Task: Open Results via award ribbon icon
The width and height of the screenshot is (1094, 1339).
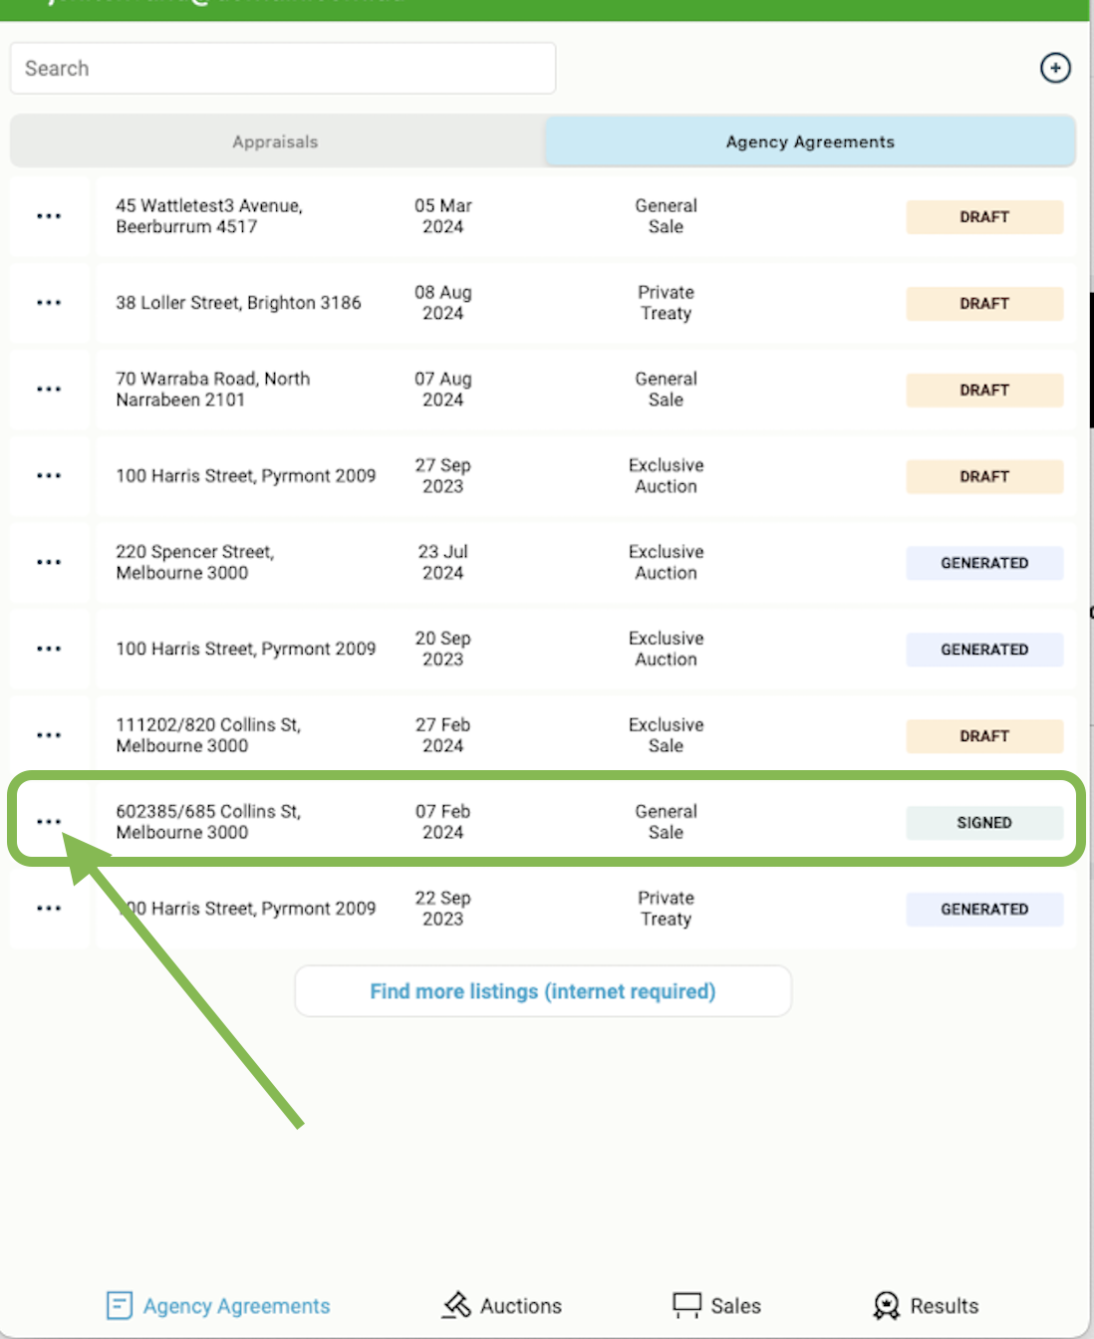Action: pos(886,1305)
